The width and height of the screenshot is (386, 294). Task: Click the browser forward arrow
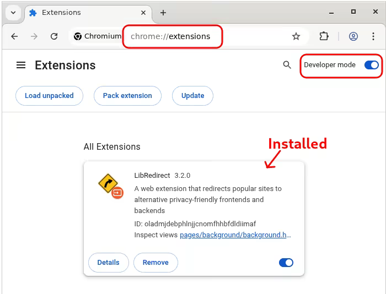(x=34, y=36)
